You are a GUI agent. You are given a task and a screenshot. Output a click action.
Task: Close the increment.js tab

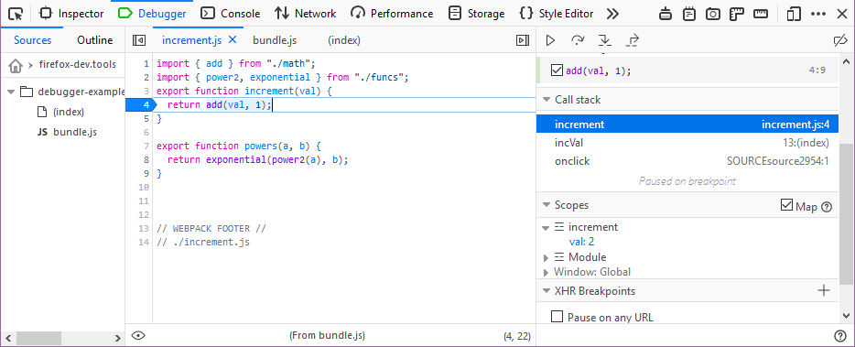233,40
